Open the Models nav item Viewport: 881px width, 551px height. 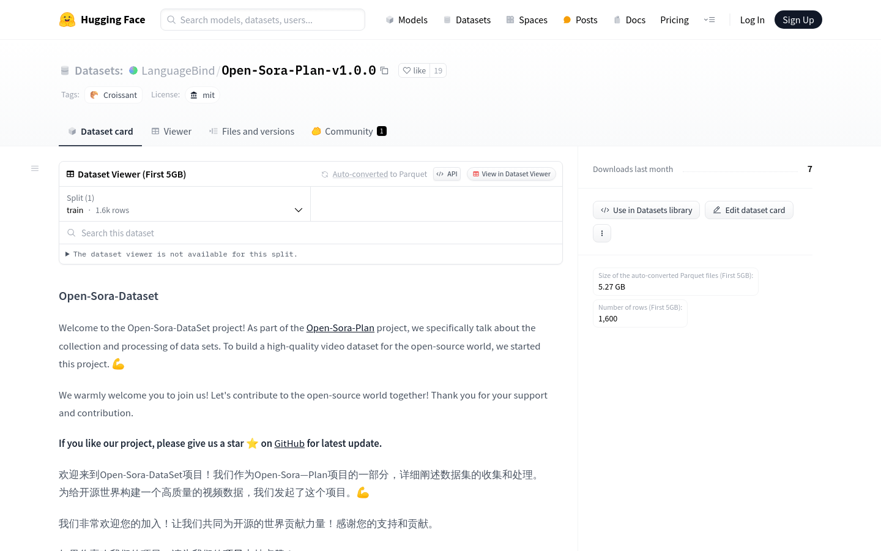pyautogui.click(x=406, y=20)
